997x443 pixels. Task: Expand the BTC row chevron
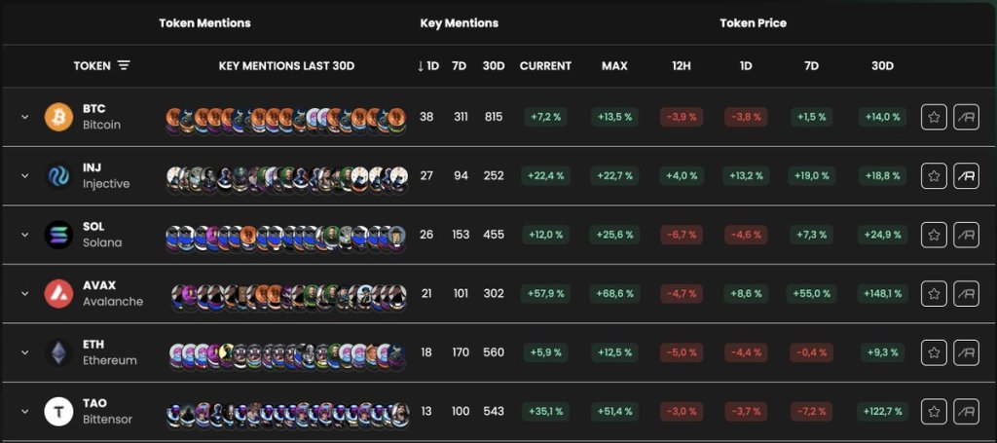tap(24, 117)
